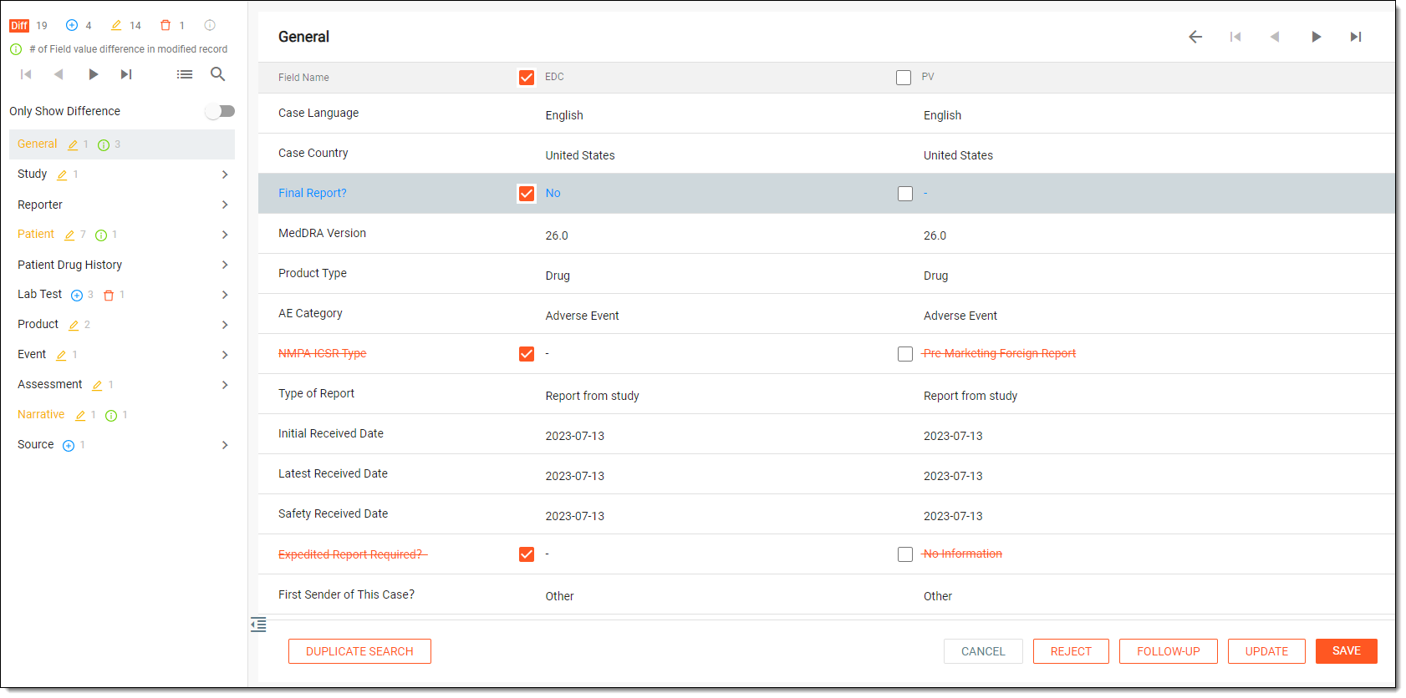Open the Source section
This screenshot has width=1406, height=698.
point(122,445)
